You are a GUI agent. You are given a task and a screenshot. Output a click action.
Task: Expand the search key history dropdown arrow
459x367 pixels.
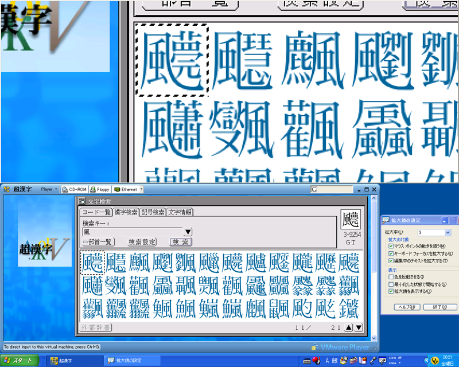coord(188,232)
